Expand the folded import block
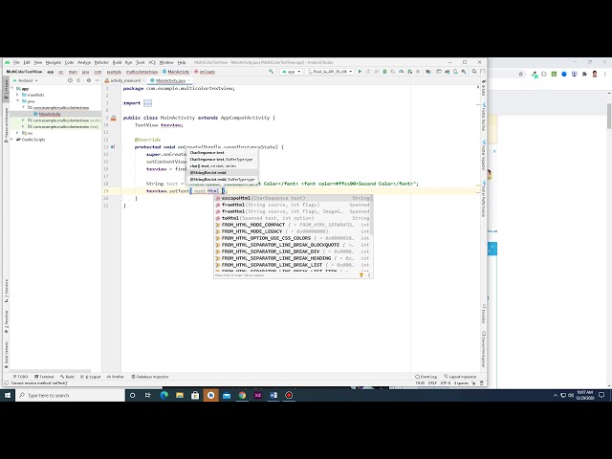 click(x=147, y=103)
